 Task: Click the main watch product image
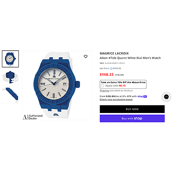(x=57, y=85)
